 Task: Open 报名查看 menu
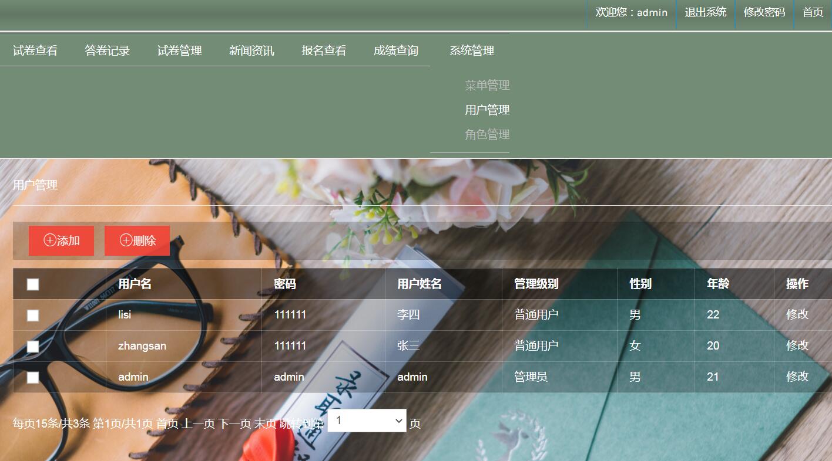coord(324,50)
